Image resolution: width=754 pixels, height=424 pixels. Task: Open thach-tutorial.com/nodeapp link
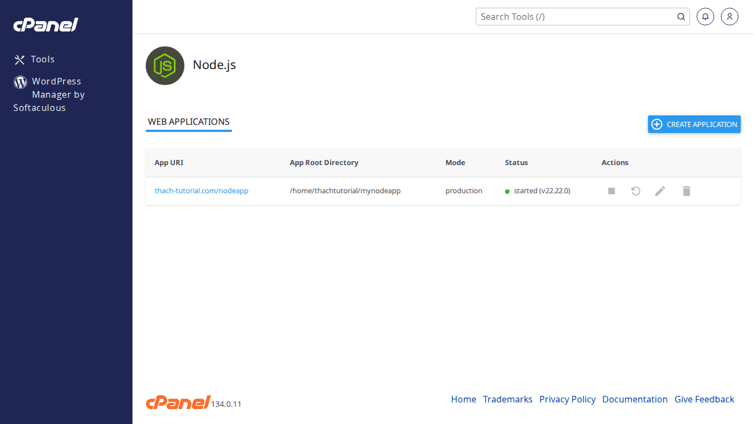(x=201, y=191)
